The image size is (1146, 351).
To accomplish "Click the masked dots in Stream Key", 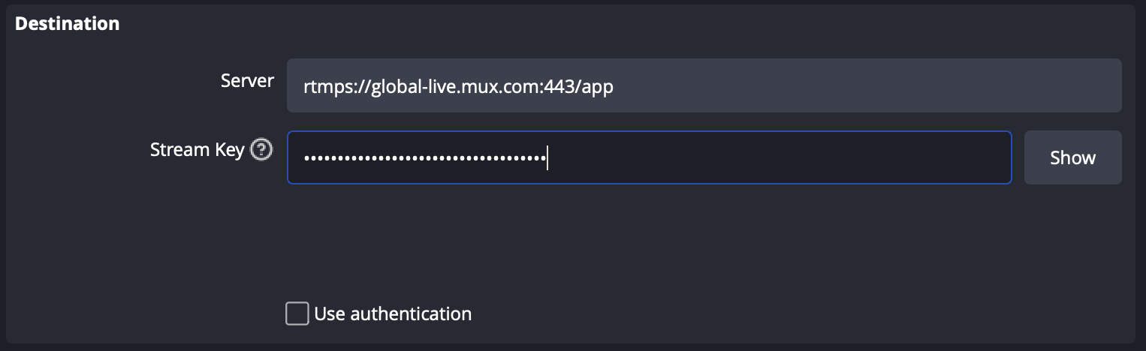I will 424,158.
